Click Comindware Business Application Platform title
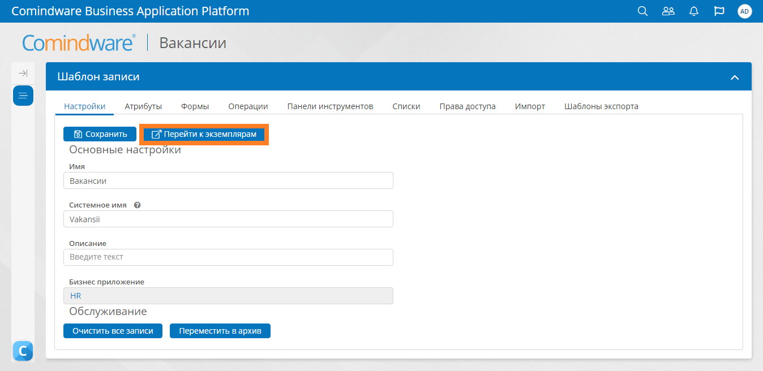This screenshot has width=763, height=371. pyautogui.click(x=130, y=11)
